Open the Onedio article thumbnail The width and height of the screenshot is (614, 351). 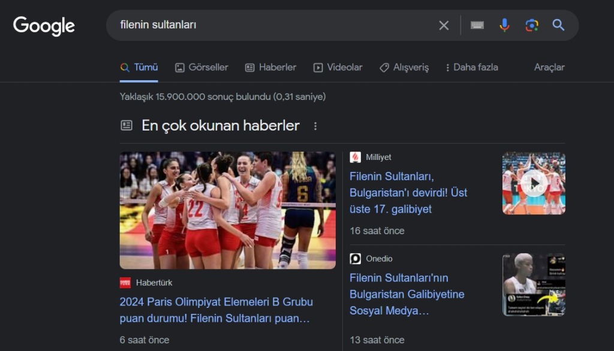[x=534, y=285]
